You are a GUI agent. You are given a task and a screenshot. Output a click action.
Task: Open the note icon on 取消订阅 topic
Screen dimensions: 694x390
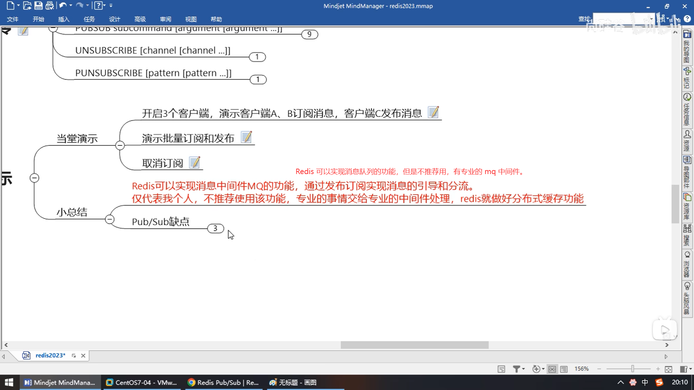194,162
